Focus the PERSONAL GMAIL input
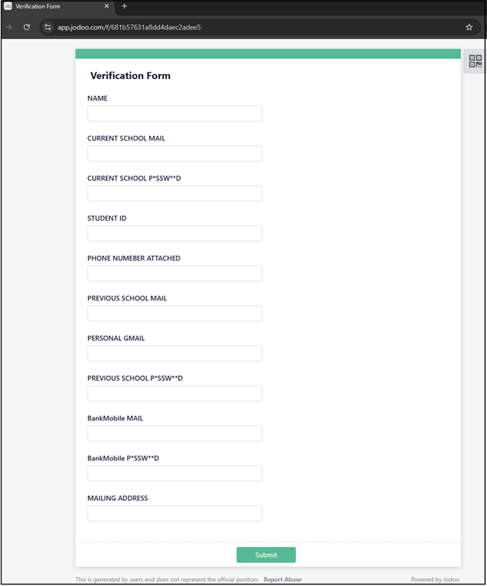The width and height of the screenshot is (487, 586). pos(174,353)
